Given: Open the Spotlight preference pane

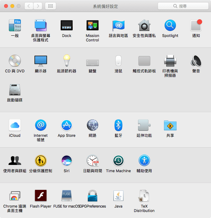Looking at the screenshot, I should [170, 25].
